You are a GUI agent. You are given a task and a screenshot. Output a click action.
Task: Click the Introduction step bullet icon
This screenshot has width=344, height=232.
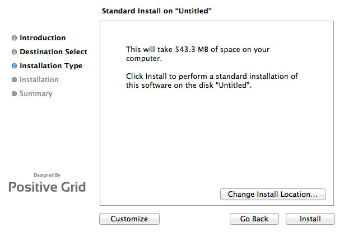[x=14, y=39]
